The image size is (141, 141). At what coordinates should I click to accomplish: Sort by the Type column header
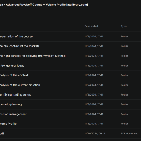pos(124,26)
